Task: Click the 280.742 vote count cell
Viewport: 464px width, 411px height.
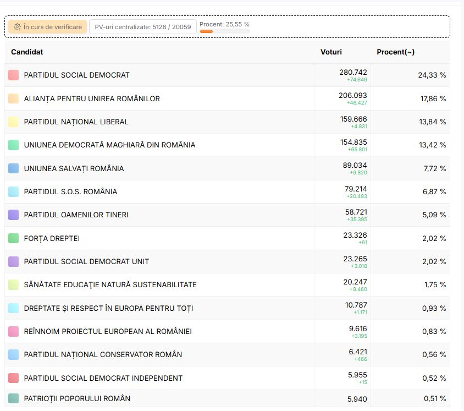Action: 353,72
